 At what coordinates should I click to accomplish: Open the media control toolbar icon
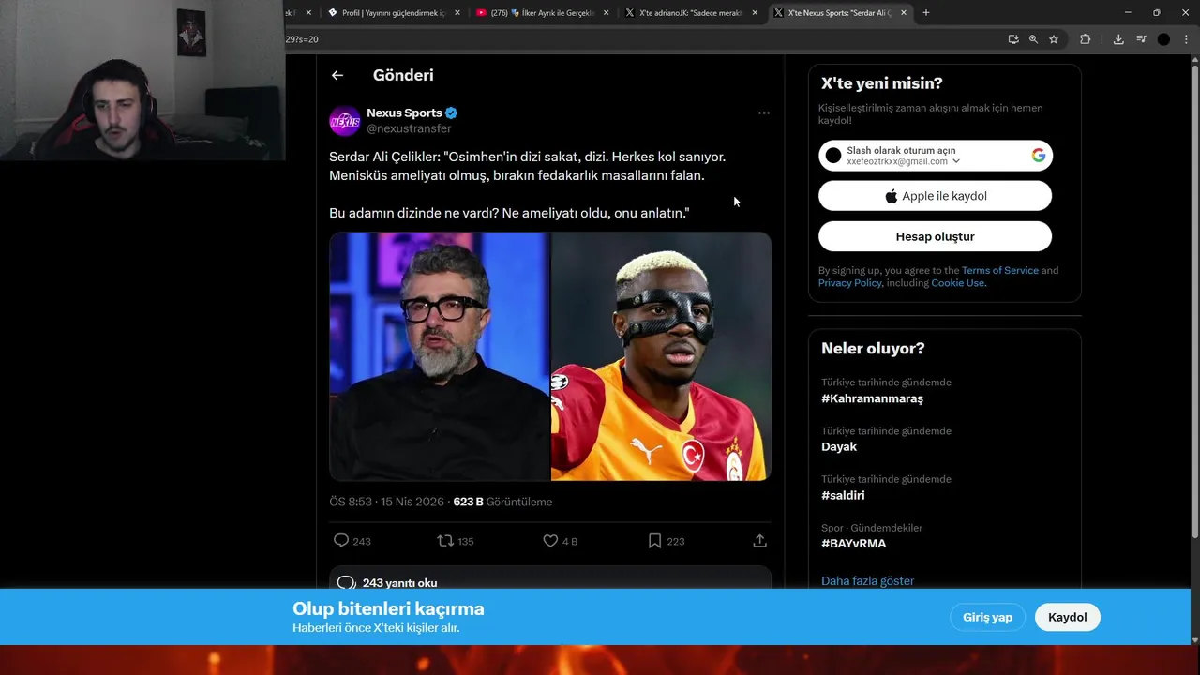pyautogui.click(x=1141, y=39)
